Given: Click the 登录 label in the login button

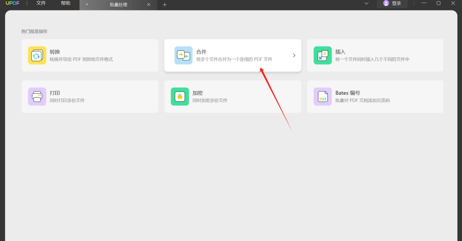Looking at the screenshot, I should click(397, 3).
